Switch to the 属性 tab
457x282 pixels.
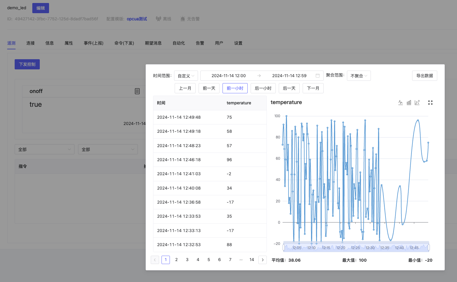(69, 43)
